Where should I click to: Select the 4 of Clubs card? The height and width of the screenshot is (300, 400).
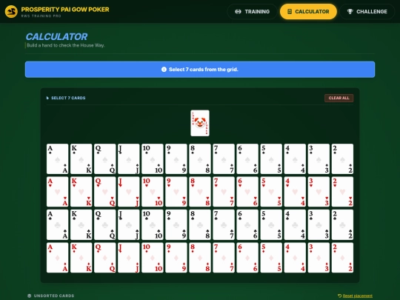click(x=295, y=224)
